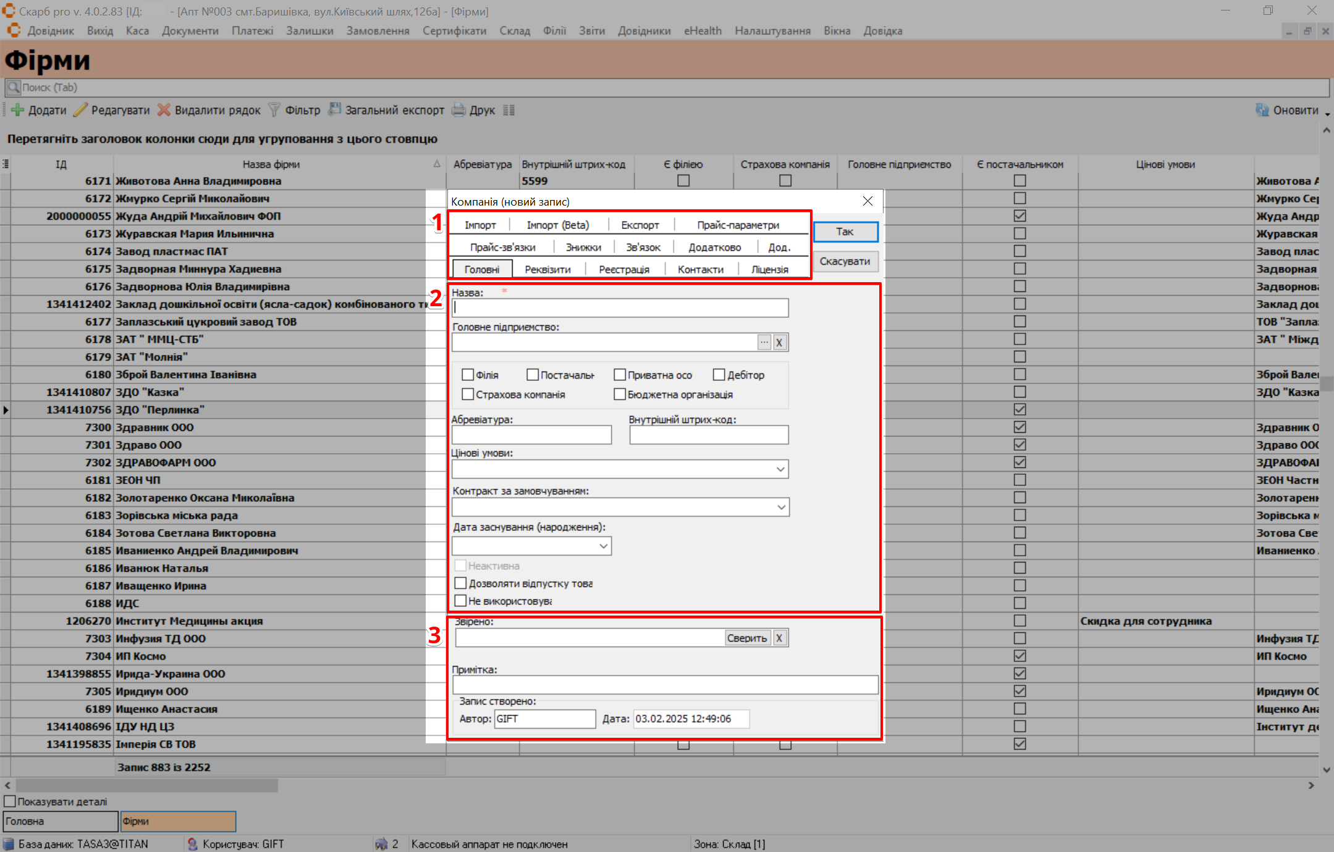Click into the Назва input field
1334x852 pixels.
click(620, 307)
